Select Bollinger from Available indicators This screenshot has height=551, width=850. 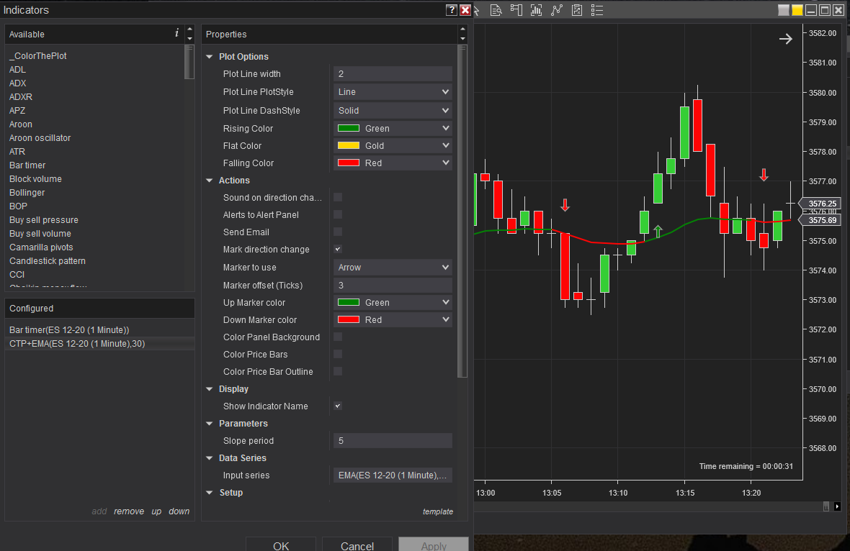tap(27, 193)
